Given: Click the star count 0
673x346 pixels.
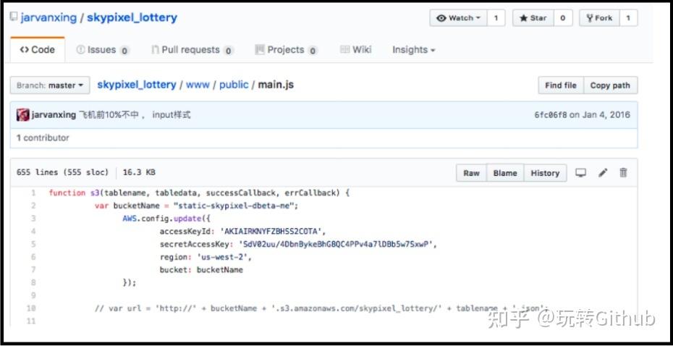Looking at the screenshot, I should coord(563,18).
